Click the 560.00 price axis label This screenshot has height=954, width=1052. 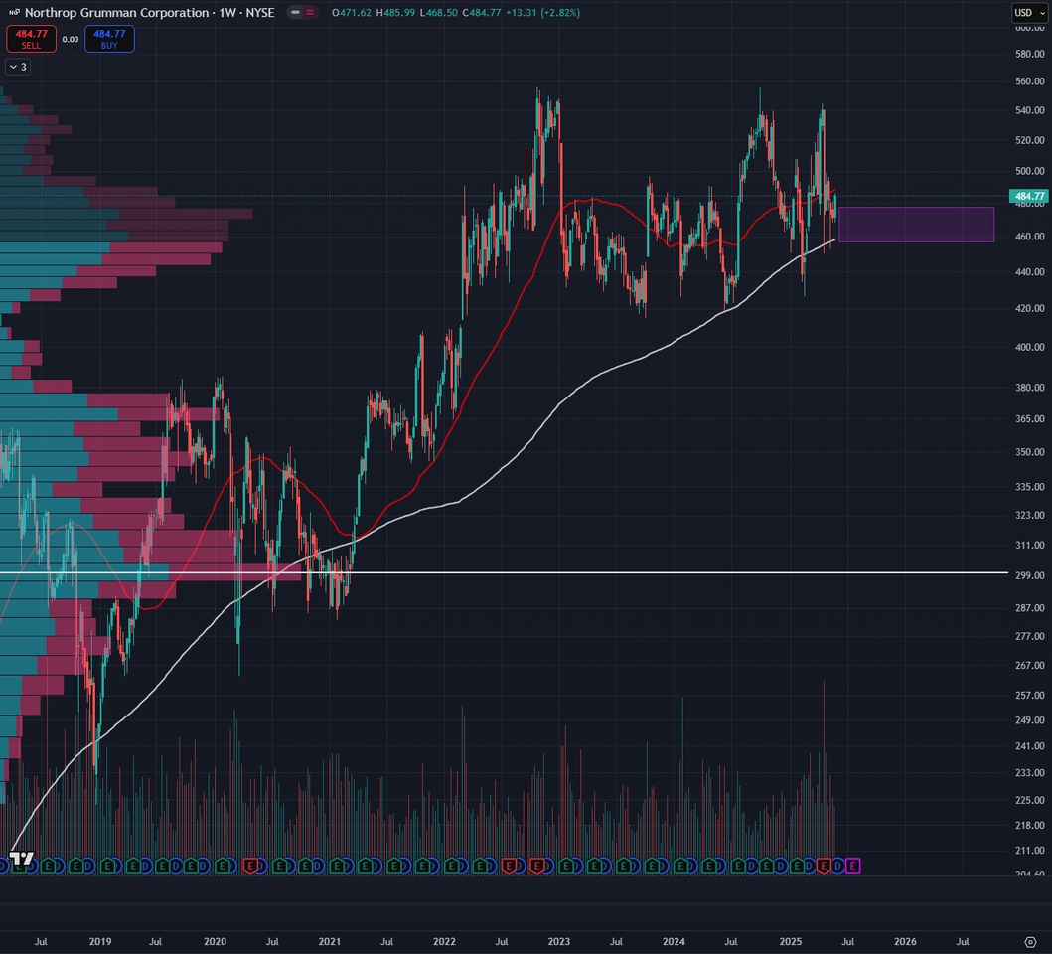point(1030,81)
